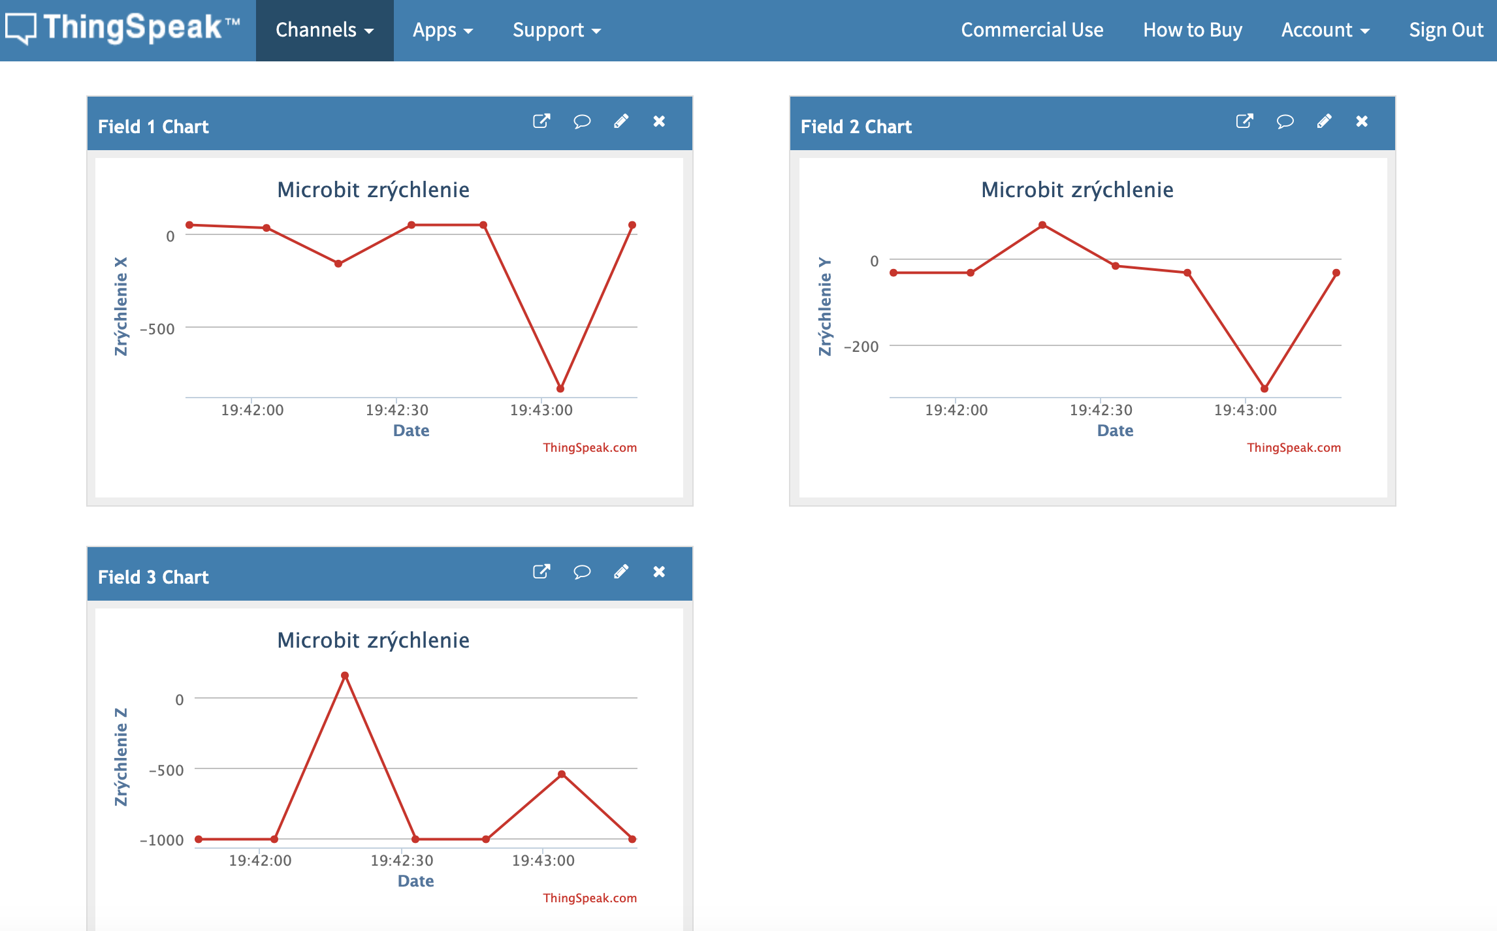Click the Commercial Use link

pyautogui.click(x=1032, y=30)
